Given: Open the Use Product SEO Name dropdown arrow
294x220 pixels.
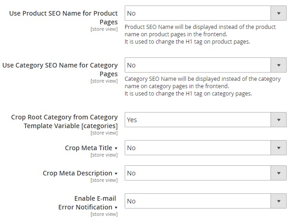Looking at the screenshot, I should 278,13.
